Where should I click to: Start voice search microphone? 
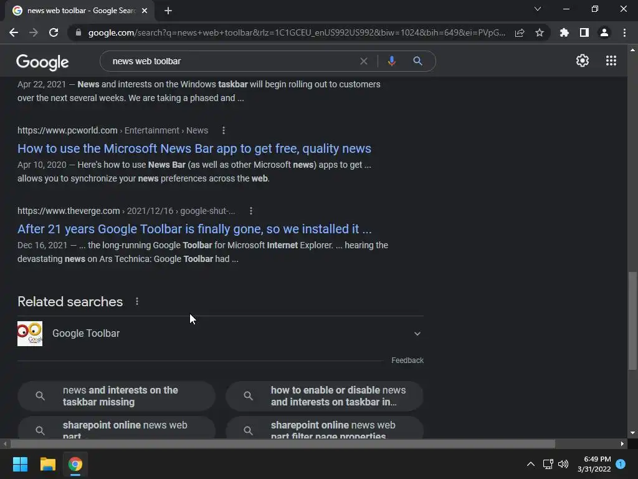coord(391,61)
